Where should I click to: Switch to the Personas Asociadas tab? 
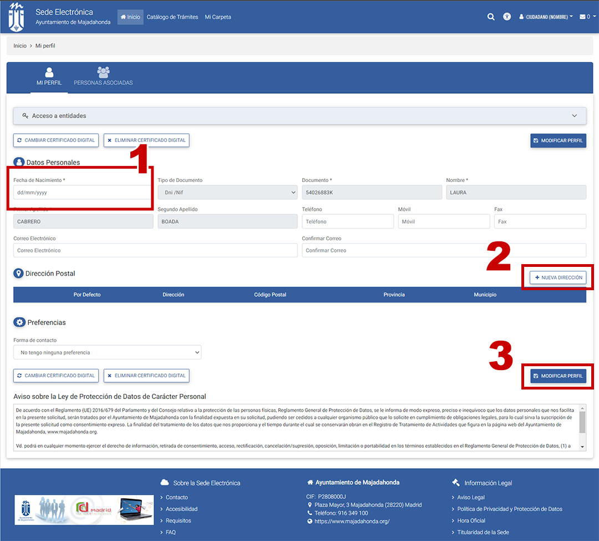click(x=103, y=77)
